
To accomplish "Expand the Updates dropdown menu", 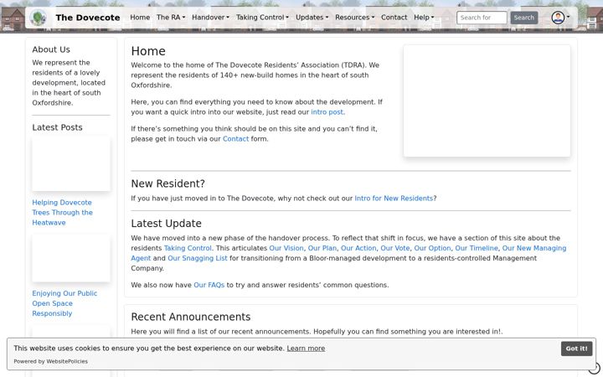I will (x=312, y=18).
